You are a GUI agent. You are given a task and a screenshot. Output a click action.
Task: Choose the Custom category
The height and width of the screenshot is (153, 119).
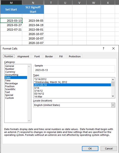16,98
